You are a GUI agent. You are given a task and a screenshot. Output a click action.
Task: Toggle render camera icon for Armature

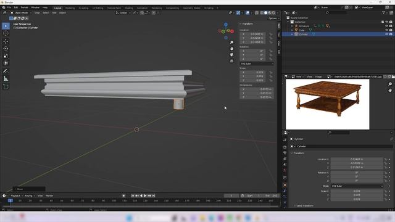pyautogui.click(x=391, y=26)
